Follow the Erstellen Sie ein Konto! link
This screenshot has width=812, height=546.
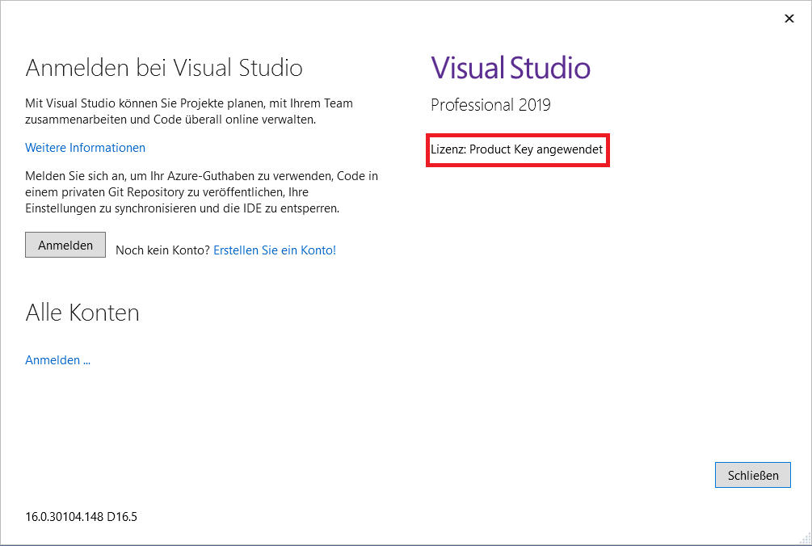pos(275,250)
